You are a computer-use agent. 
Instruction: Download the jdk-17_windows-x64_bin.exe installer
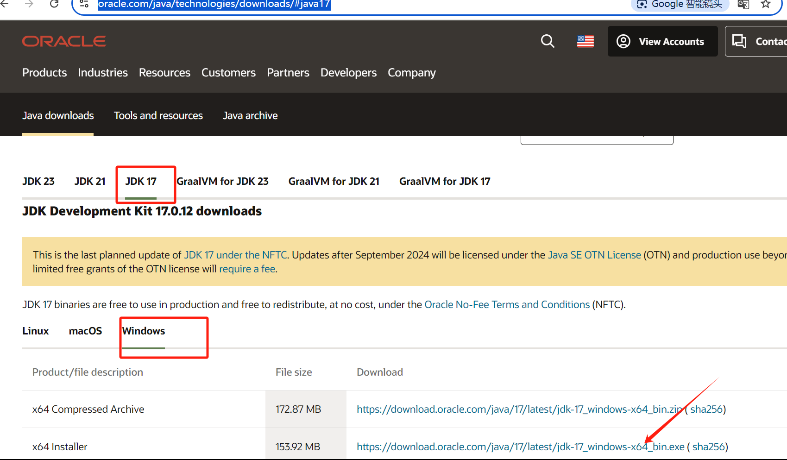coord(520,446)
